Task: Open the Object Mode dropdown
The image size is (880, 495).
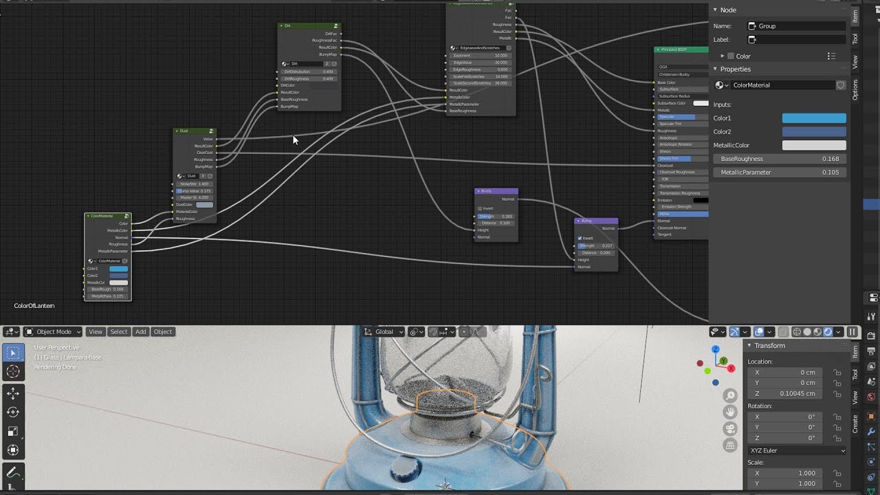Action: point(53,332)
